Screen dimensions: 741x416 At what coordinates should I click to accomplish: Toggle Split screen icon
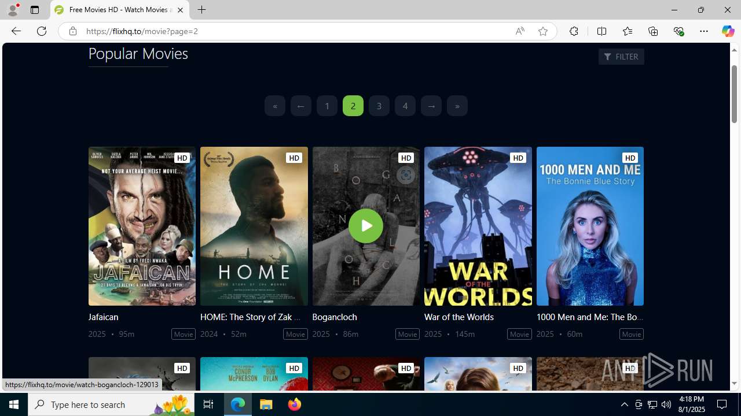(x=601, y=31)
